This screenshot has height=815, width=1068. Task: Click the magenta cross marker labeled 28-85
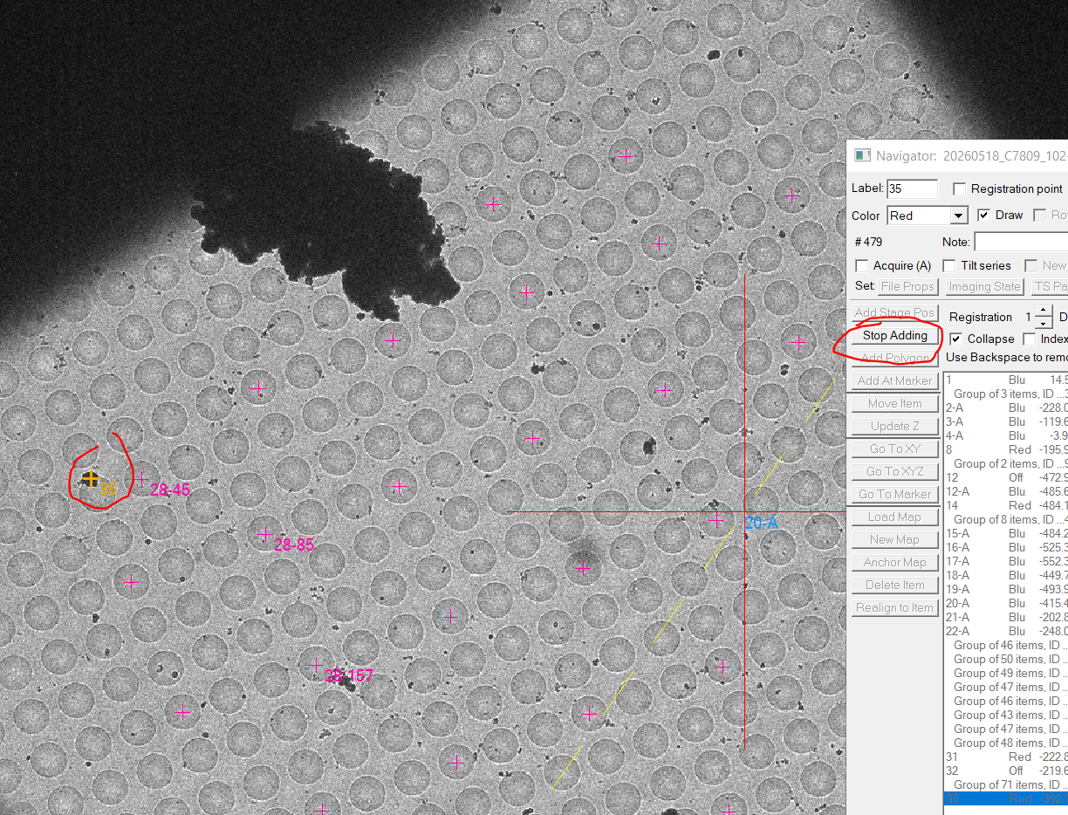point(266,534)
